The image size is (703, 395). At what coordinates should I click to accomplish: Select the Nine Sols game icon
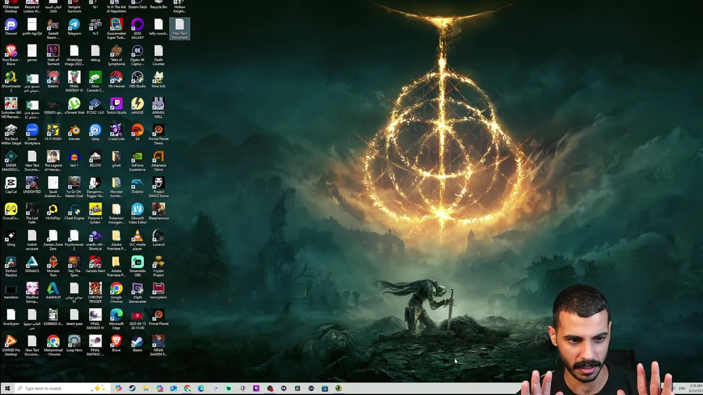pos(158,80)
